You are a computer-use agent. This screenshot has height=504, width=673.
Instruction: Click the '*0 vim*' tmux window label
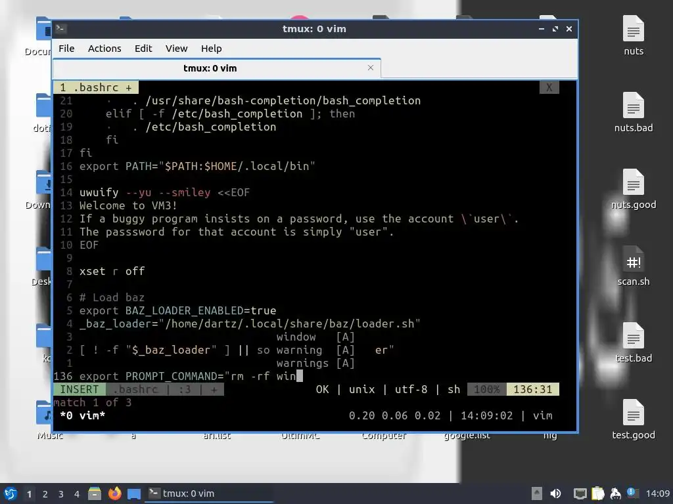point(82,415)
